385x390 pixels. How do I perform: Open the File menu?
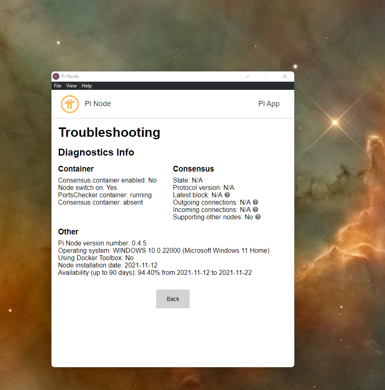pyautogui.click(x=57, y=86)
